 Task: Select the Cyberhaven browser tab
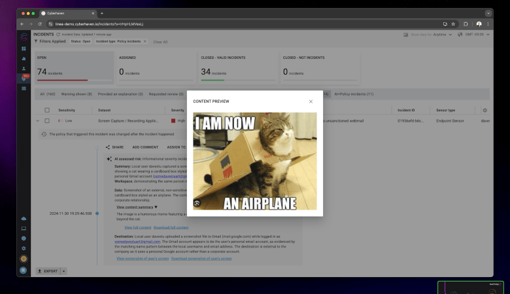click(x=67, y=13)
